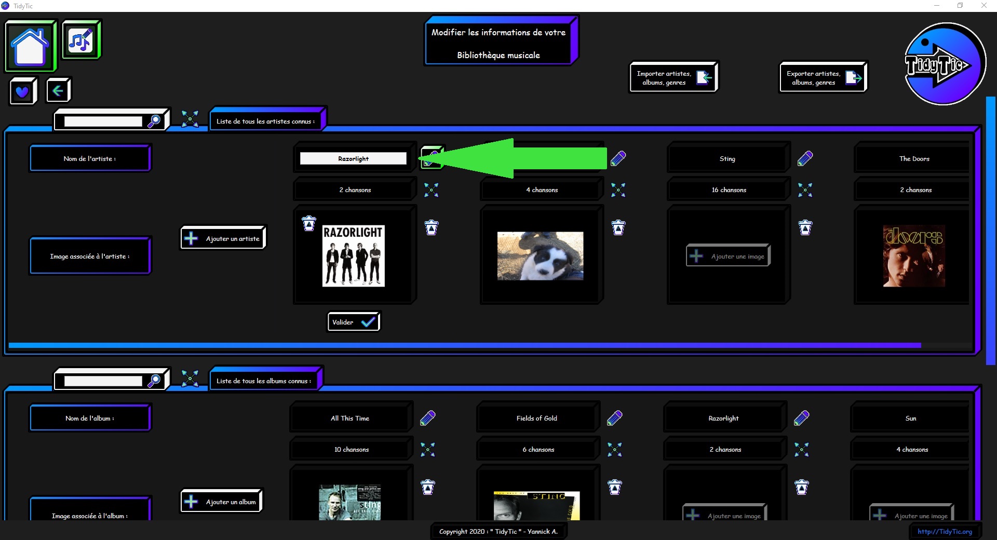
Task: Expand Fields of Gold 6 chansons icon
Action: coord(615,450)
